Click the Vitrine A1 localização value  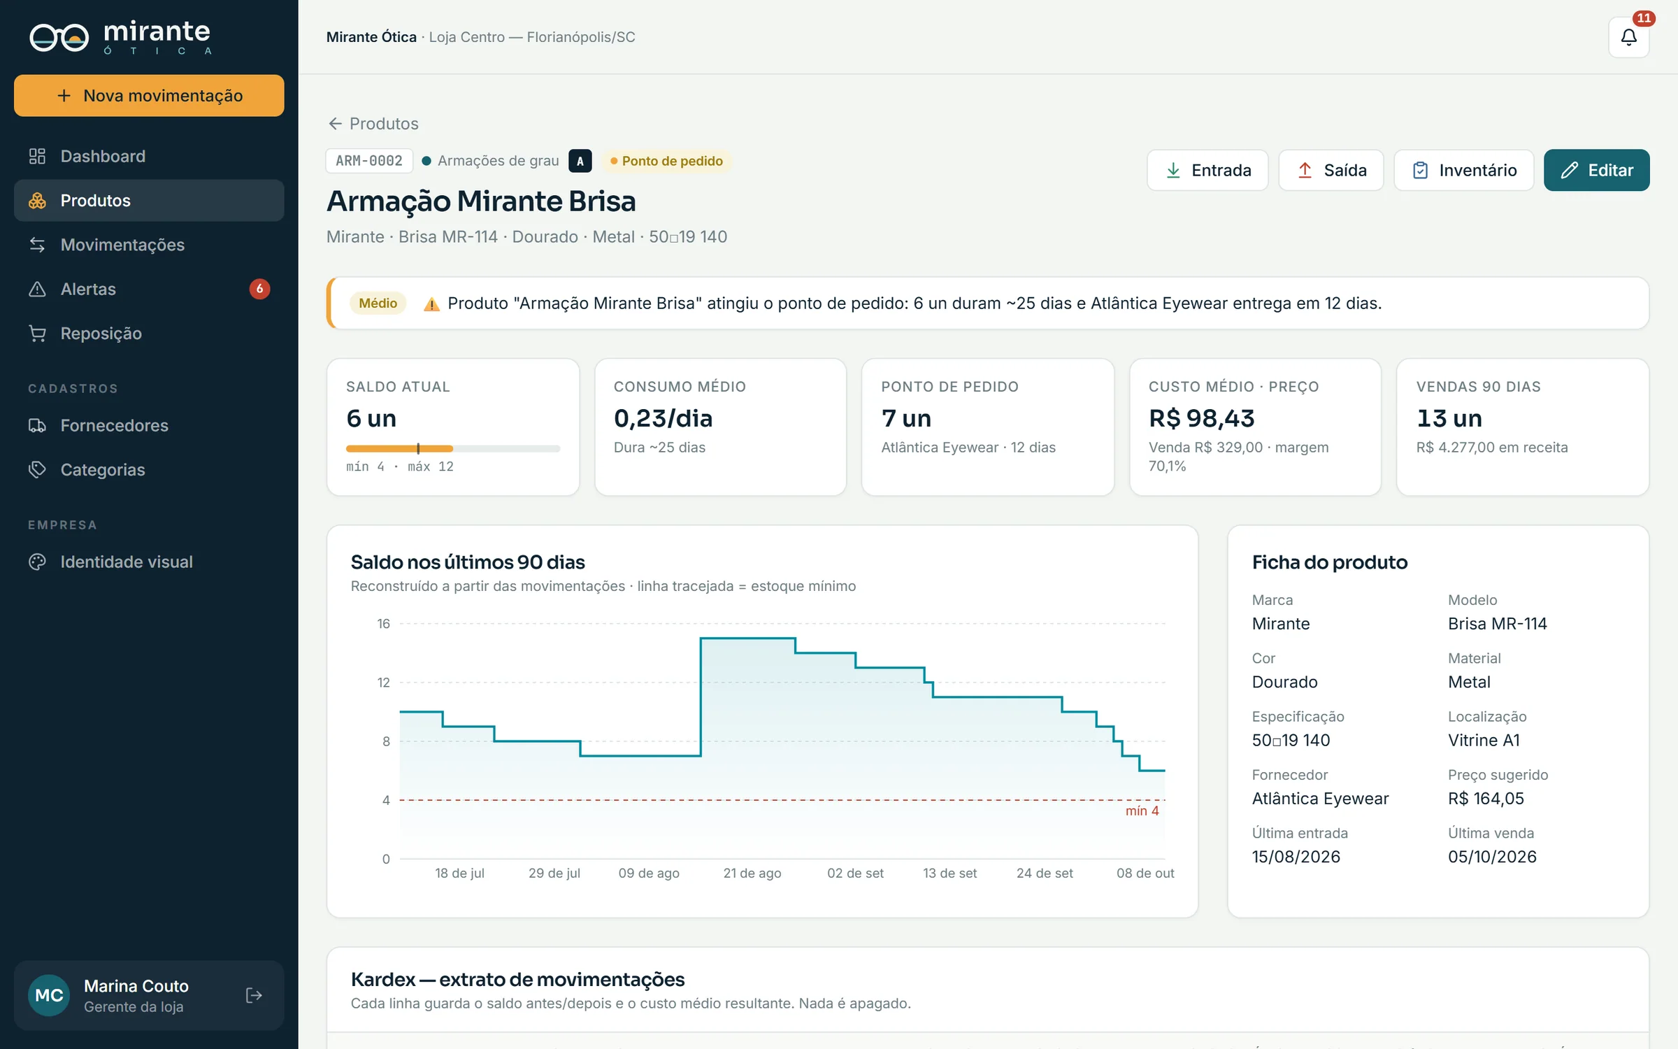click(x=1484, y=740)
